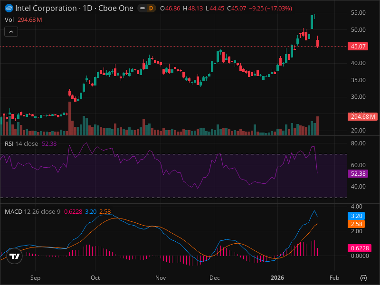
Task: Click the signal legend value 2.58
Action: (105, 211)
